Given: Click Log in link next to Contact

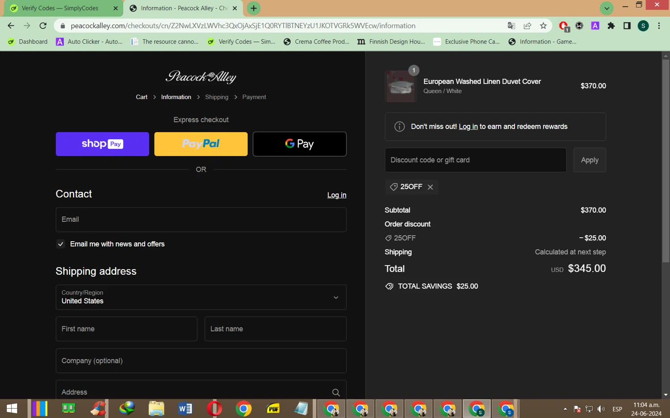Looking at the screenshot, I should pos(337,195).
